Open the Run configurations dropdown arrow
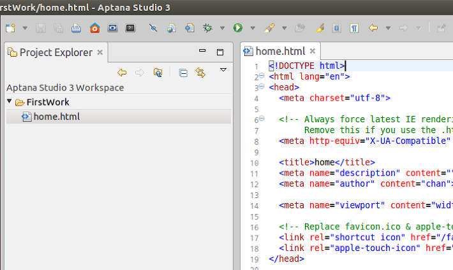The image size is (453, 270). click(253, 28)
